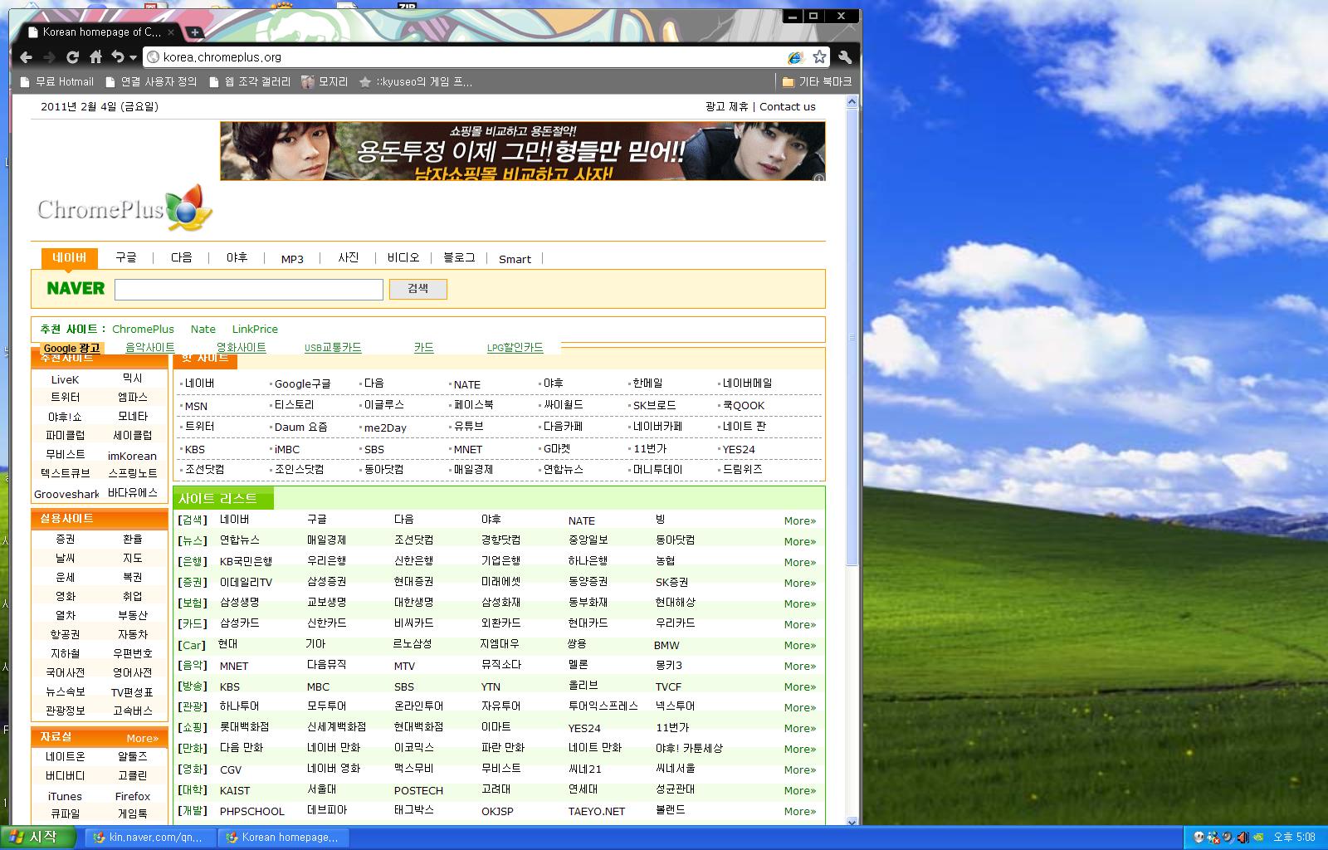
Task: Switch rendering with the IE engine icon
Action: pos(795,57)
